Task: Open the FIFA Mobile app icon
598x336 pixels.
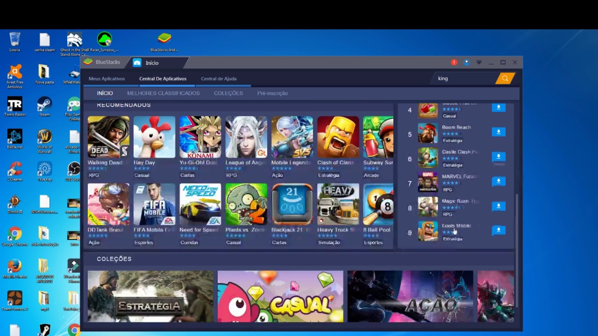Action: point(154,204)
